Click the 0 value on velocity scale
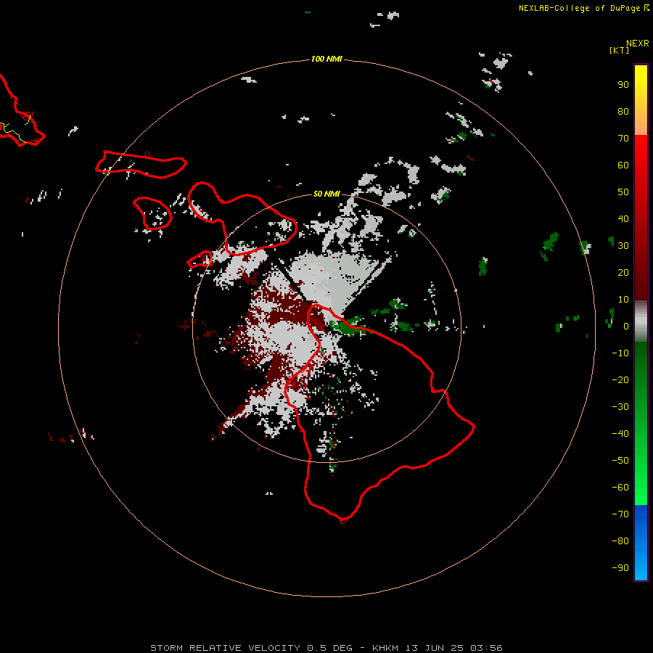This screenshot has height=653, width=653. coord(626,326)
